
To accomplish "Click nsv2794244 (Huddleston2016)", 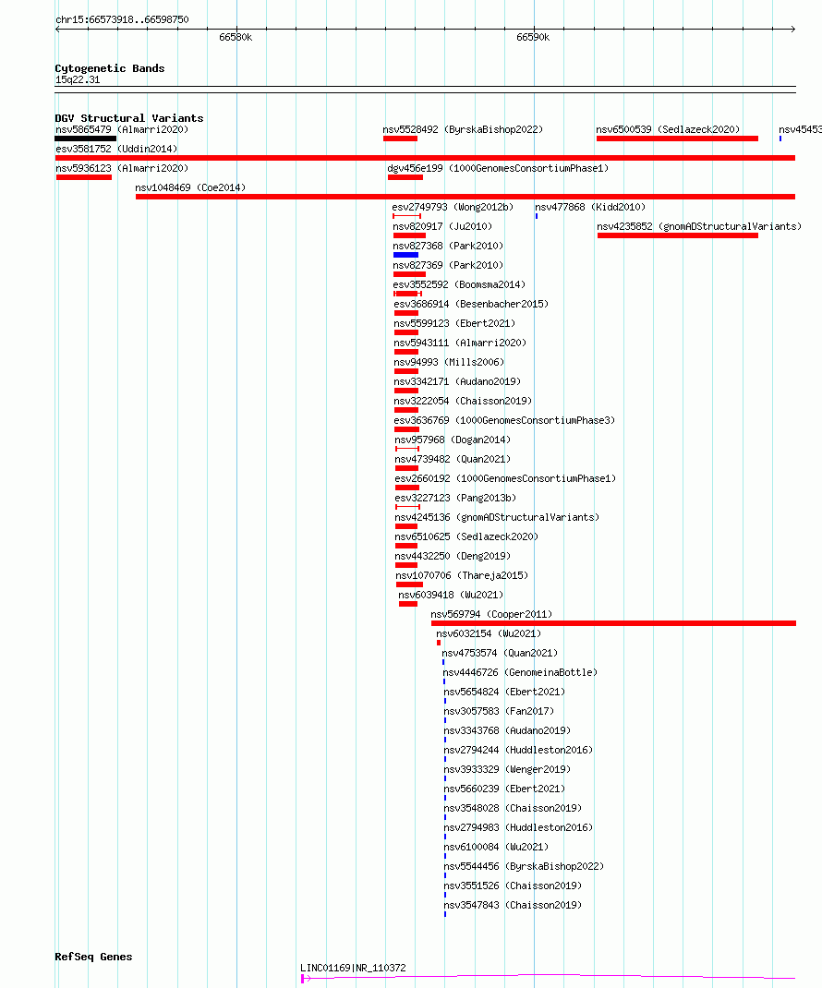I will point(518,751).
